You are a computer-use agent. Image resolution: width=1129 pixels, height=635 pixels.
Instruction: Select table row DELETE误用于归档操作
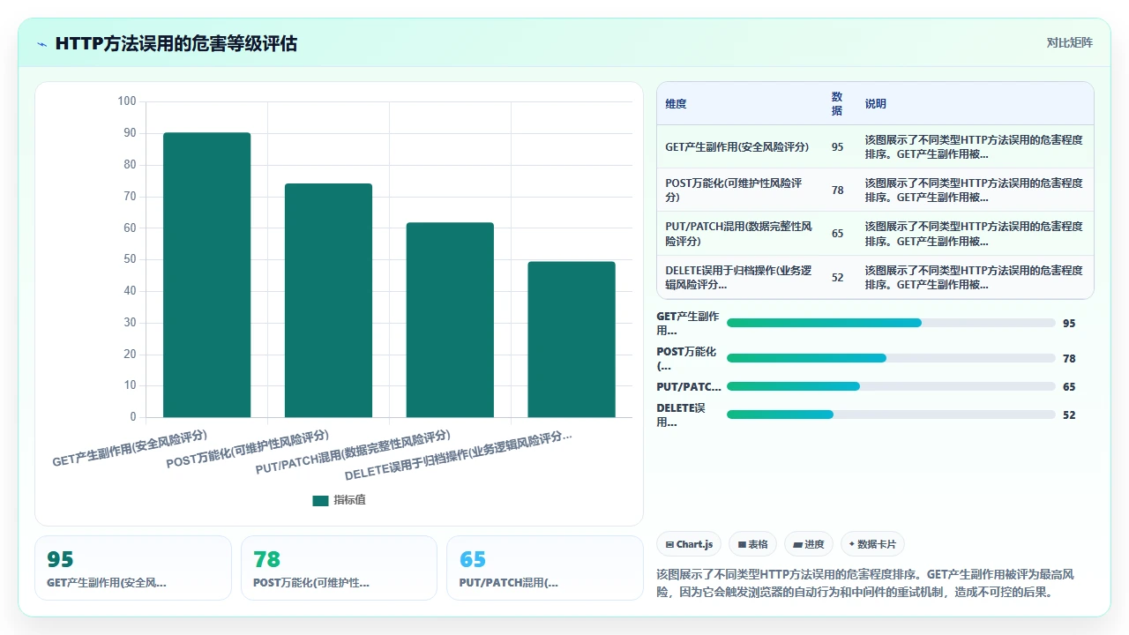pos(875,277)
